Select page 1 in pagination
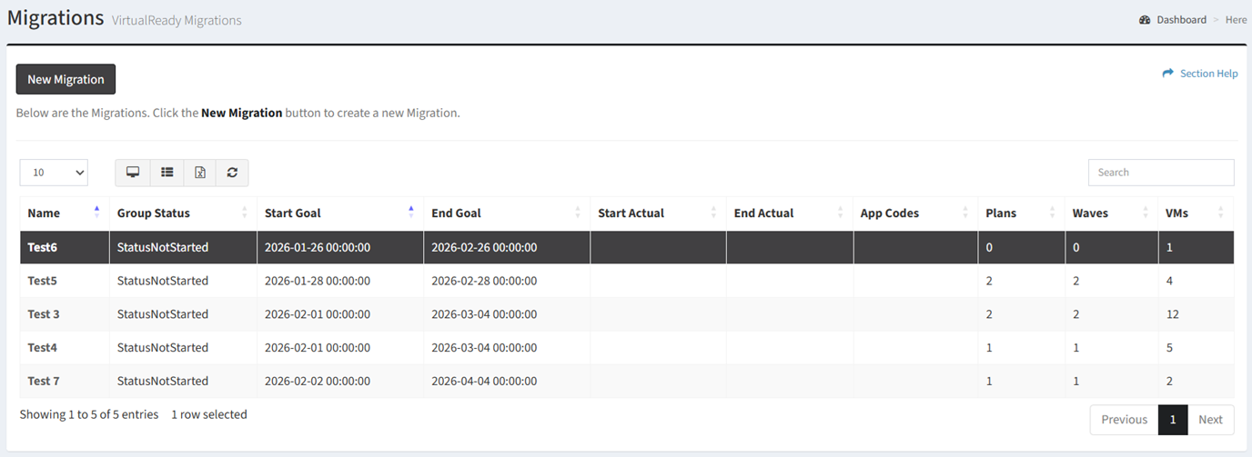1252x457 pixels. (1173, 420)
